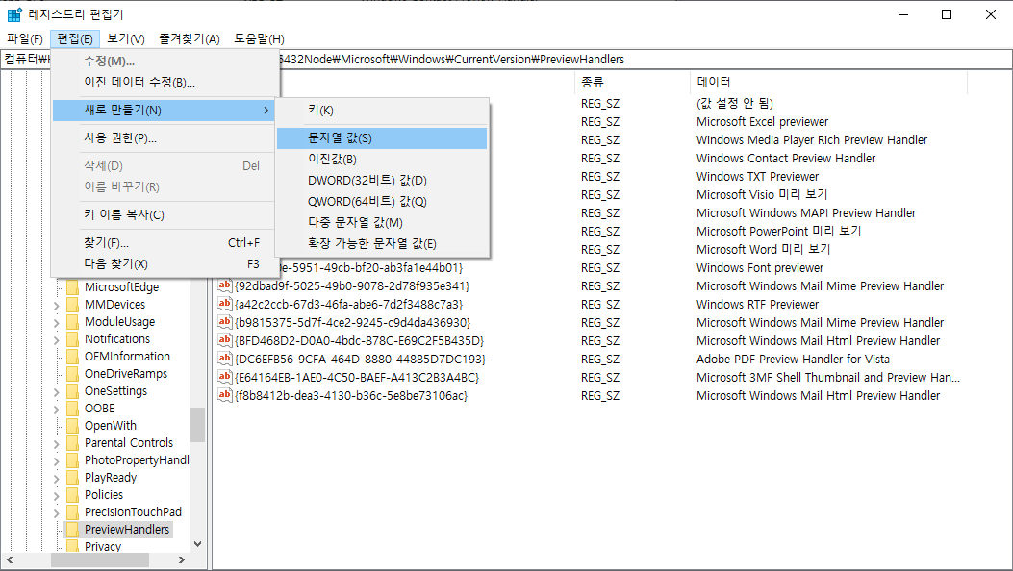This screenshot has height=571, width=1013.
Task: Click the PreviewHandlers folder icon
Action: pos(72,530)
